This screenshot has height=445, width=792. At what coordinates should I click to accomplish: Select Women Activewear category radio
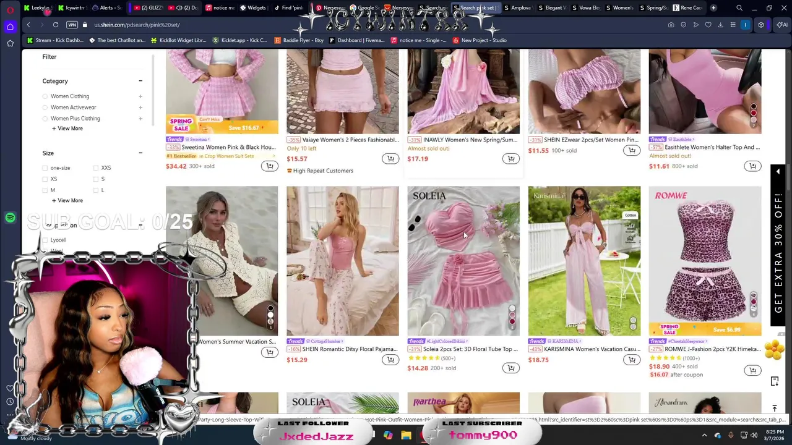(x=45, y=108)
